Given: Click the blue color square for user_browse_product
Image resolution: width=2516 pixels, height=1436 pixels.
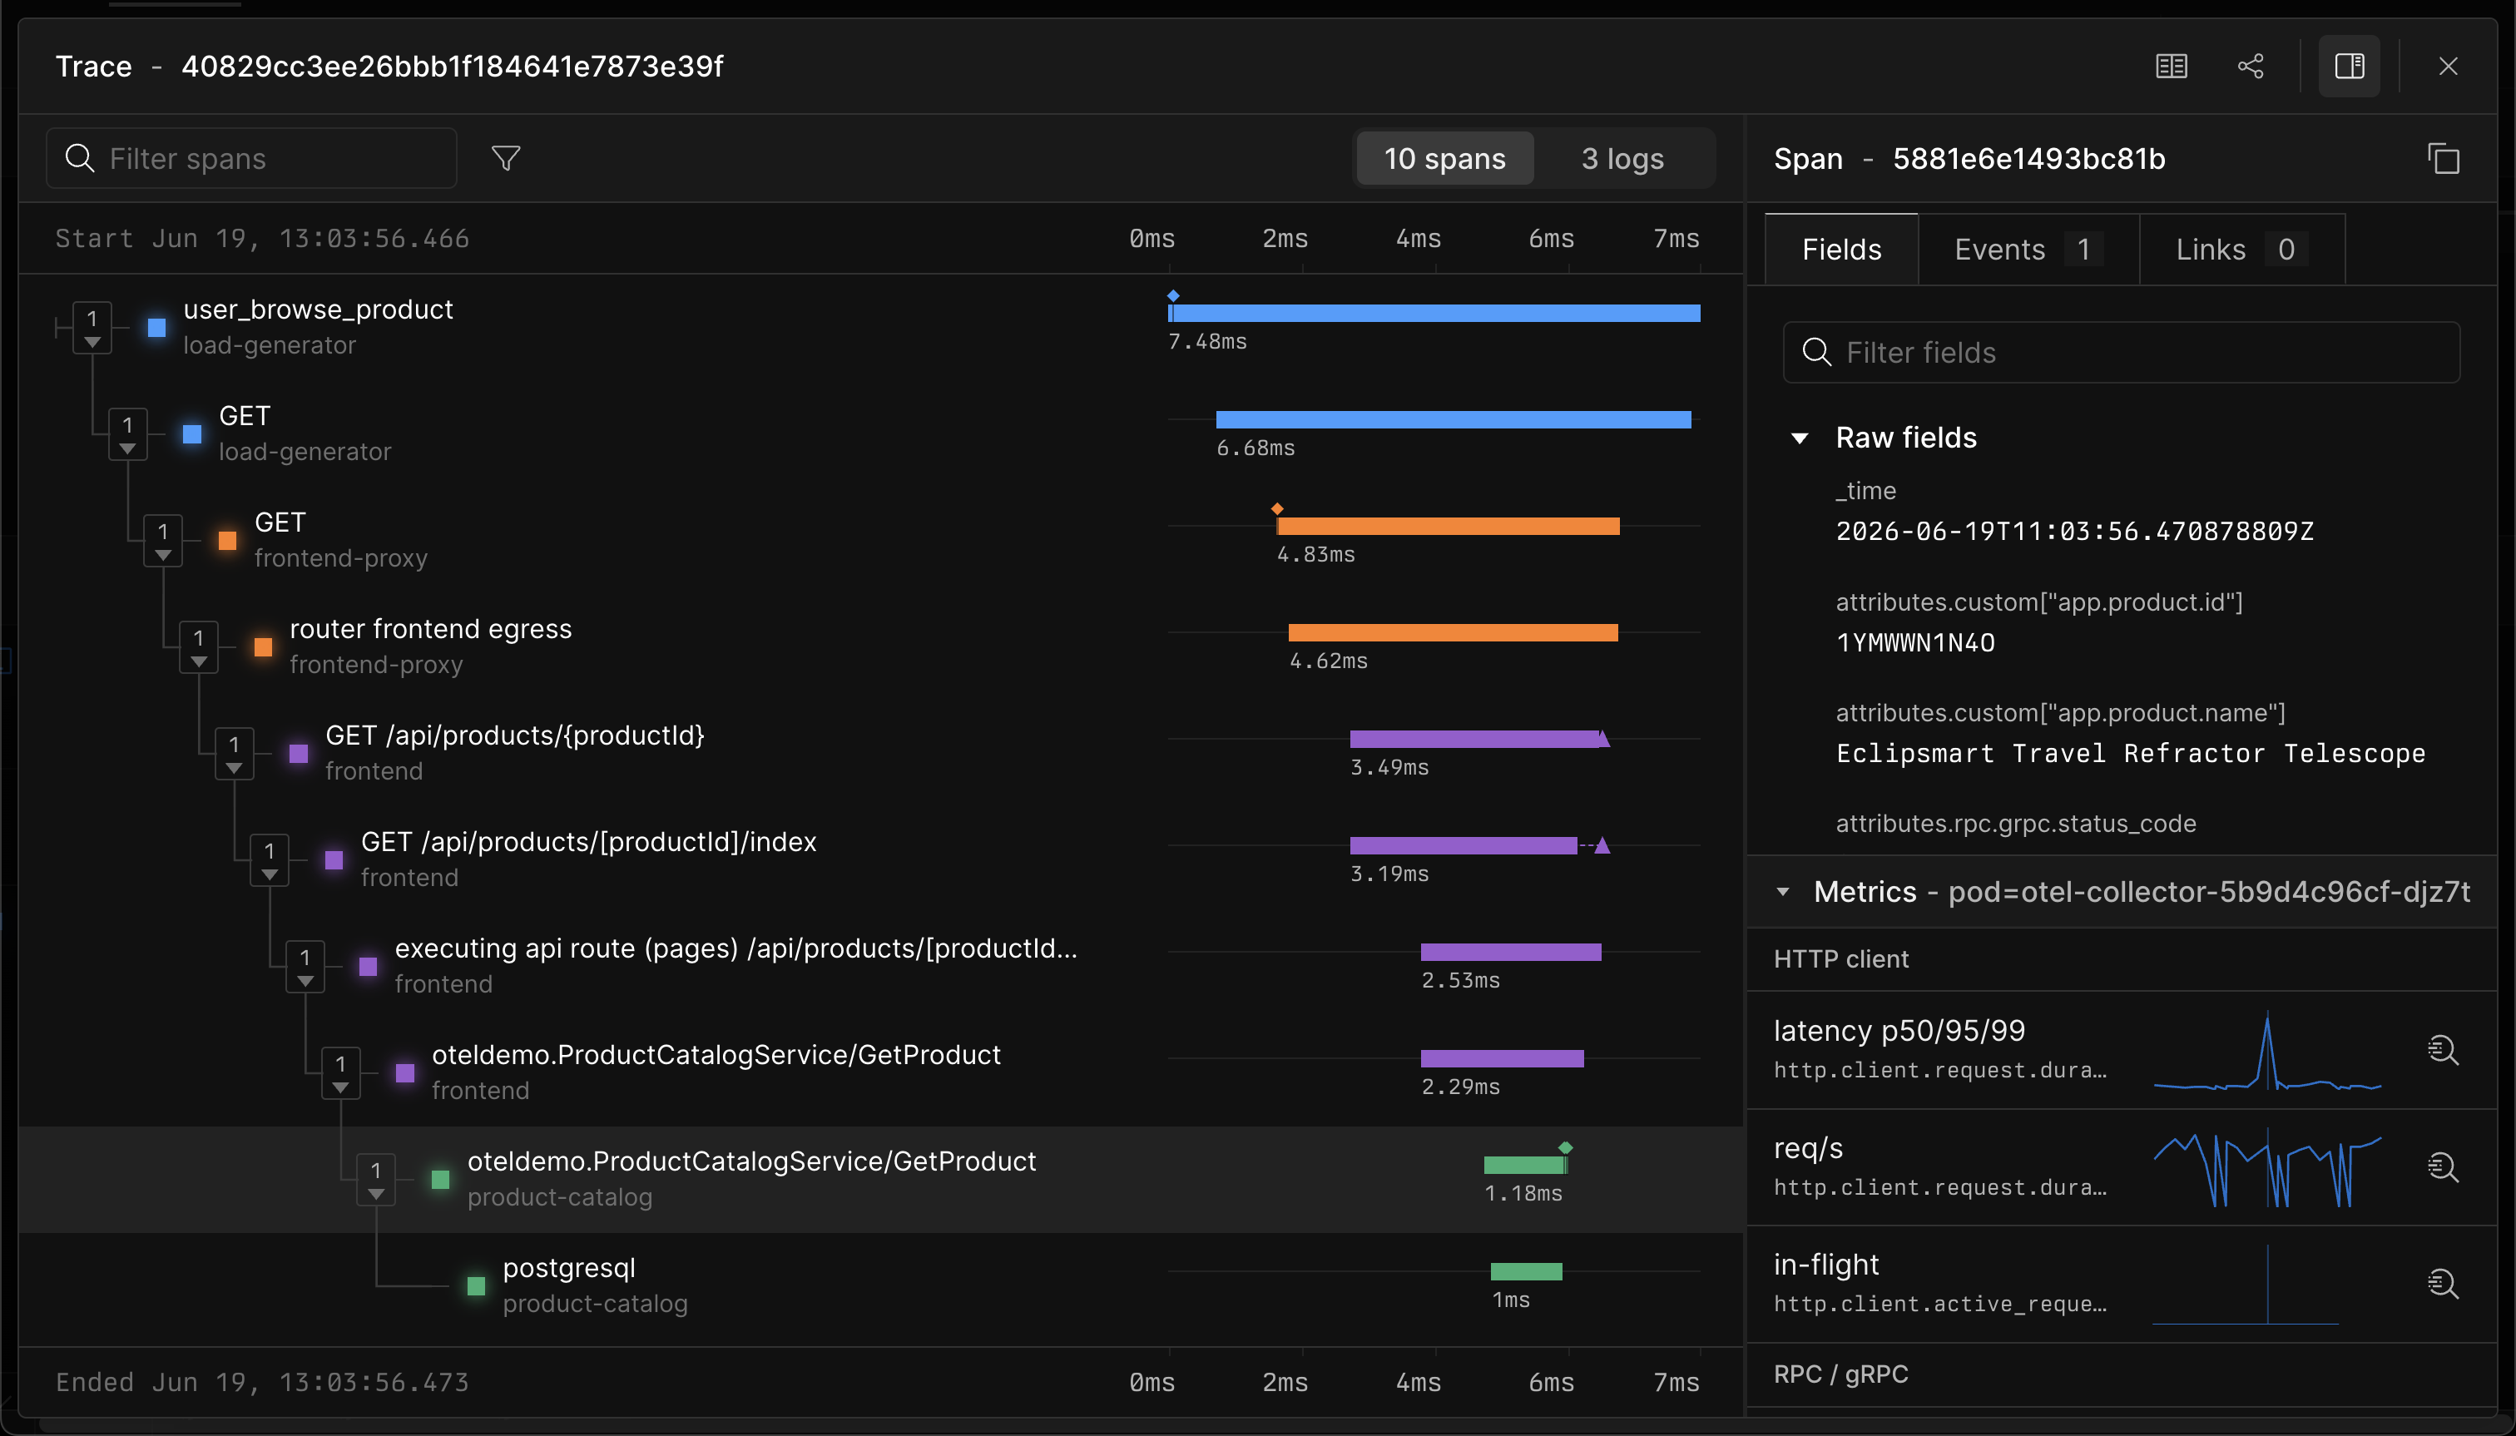Looking at the screenshot, I should coord(156,329).
